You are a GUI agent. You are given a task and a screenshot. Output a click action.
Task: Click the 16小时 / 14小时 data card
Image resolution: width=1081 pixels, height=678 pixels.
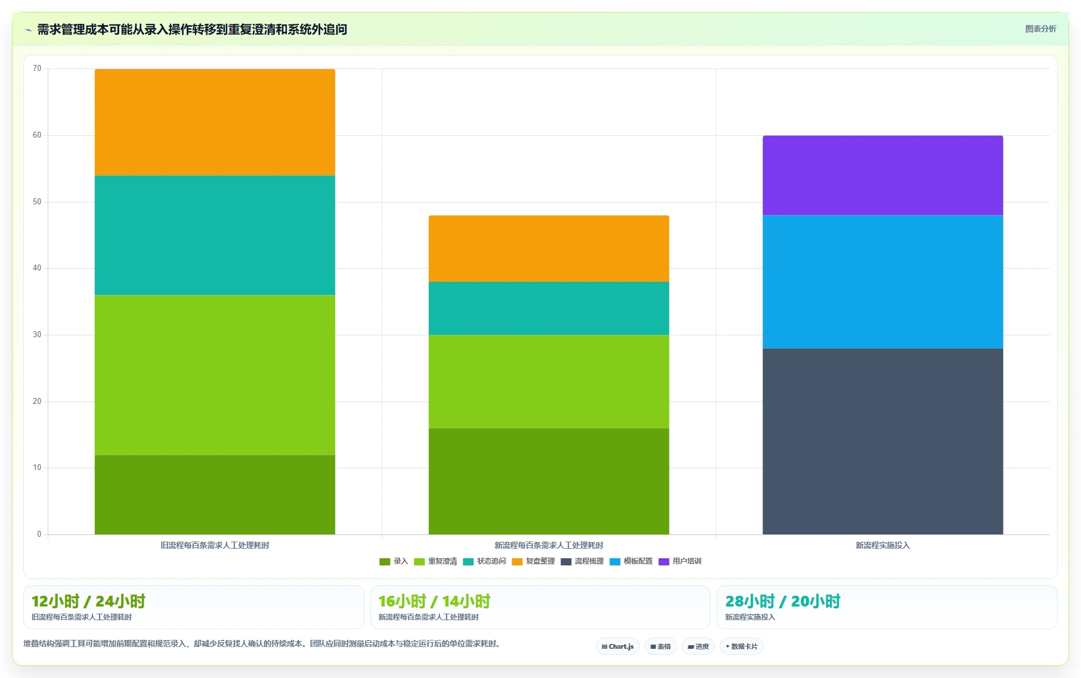(x=540, y=607)
